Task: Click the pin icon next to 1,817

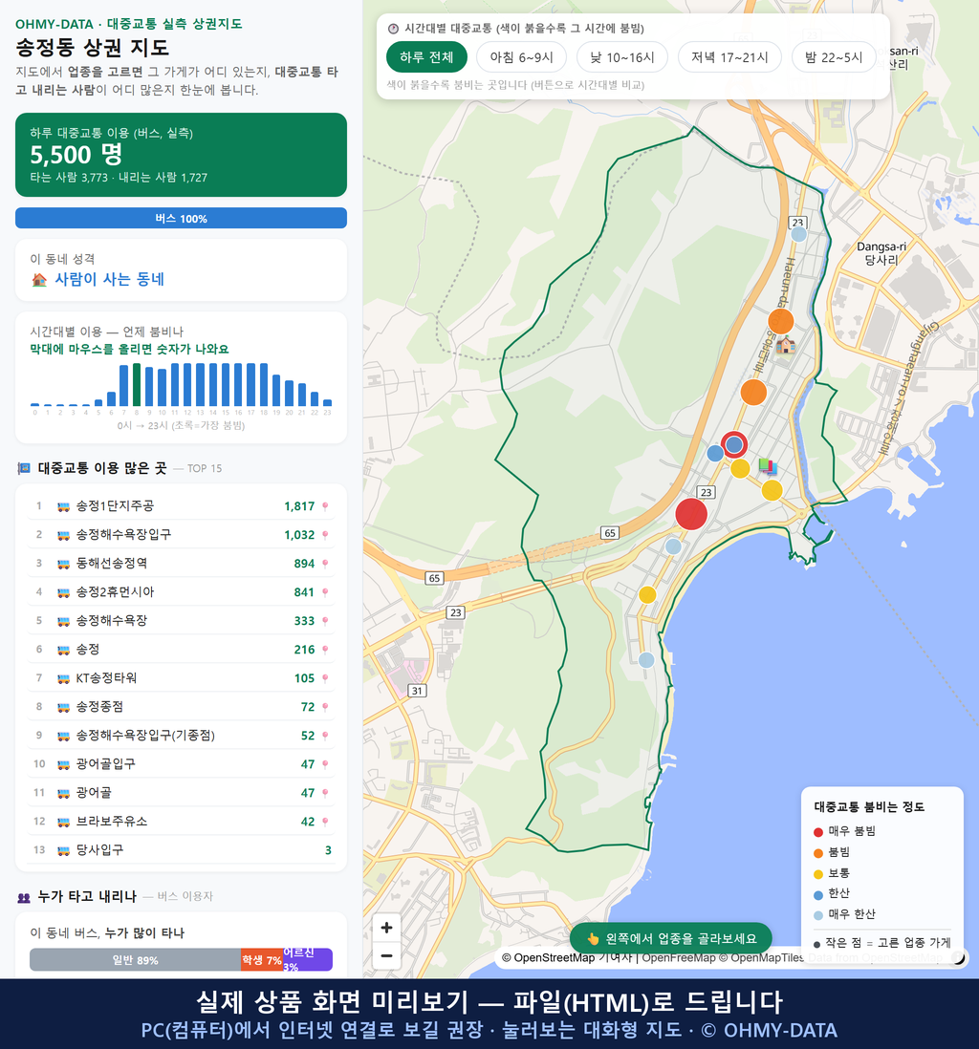Action: (325, 506)
